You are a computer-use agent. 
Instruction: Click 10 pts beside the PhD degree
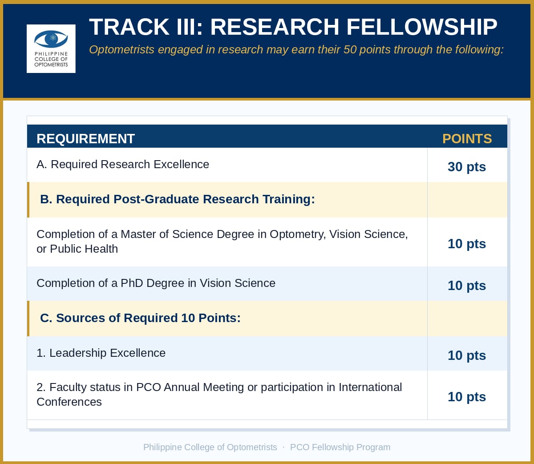467,286
